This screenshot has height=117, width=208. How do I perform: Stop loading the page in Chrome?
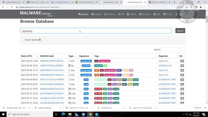coord(12,7)
